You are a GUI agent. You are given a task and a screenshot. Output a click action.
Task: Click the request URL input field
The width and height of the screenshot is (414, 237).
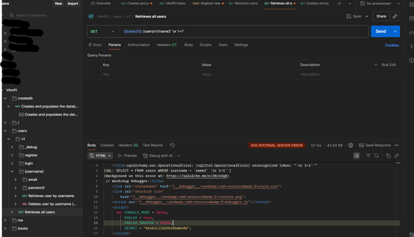tap(244, 31)
